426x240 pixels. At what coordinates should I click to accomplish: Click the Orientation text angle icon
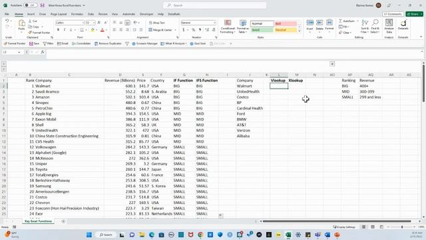(135, 23)
